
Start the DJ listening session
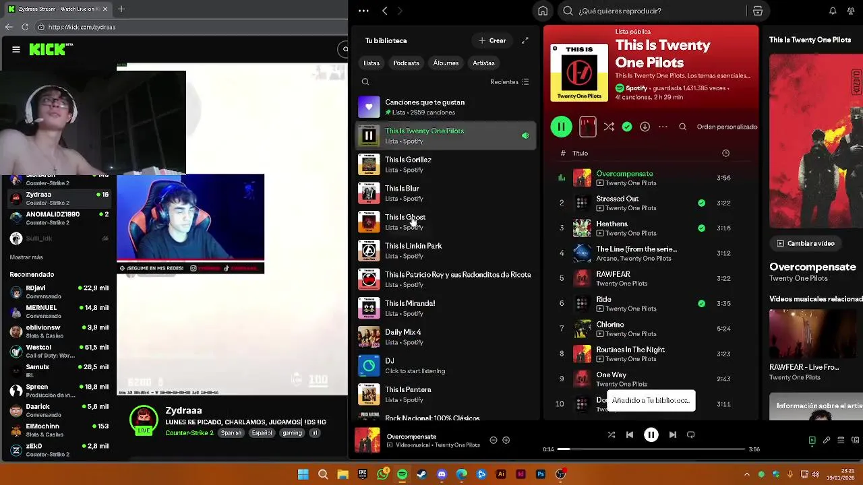(445, 366)
